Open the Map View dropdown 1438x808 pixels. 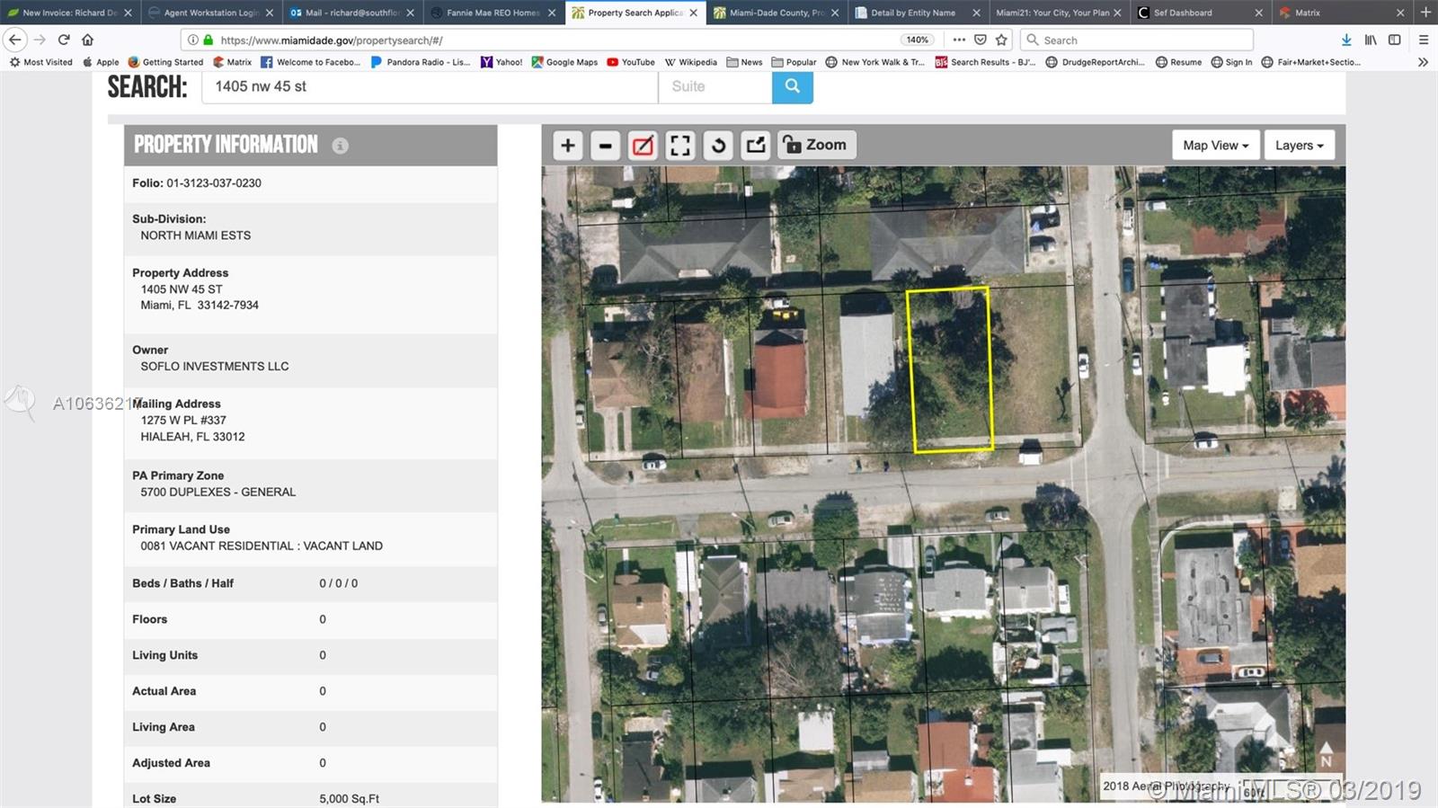click(x=1214, y=146)
